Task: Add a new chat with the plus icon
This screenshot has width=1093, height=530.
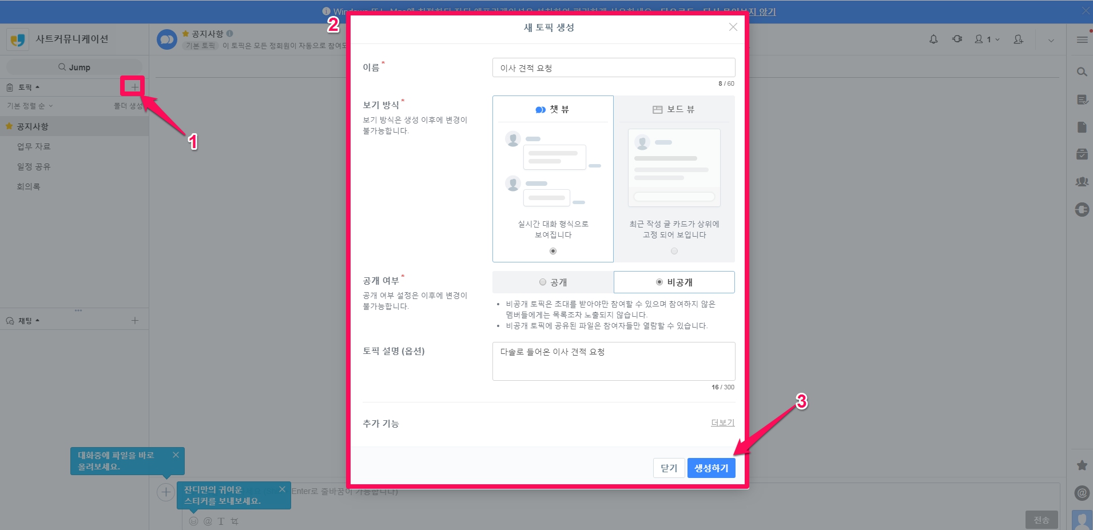Action: click(x=134, y=321)
